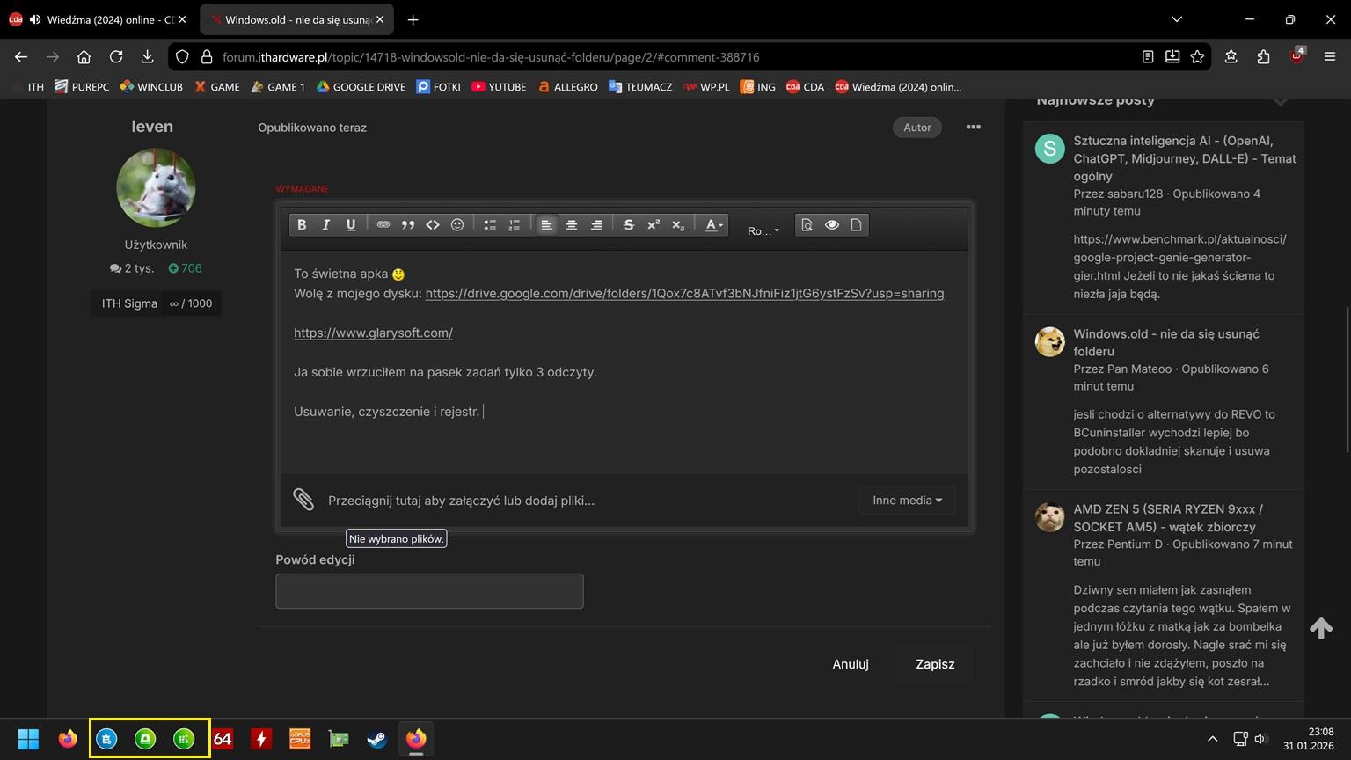Toggle italic formatting
The image size is (1351, 760).
pyautogui.click(x=326, y=225)
